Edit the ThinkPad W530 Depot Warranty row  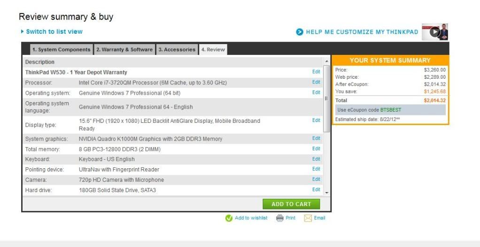click(x=316, y=72)
